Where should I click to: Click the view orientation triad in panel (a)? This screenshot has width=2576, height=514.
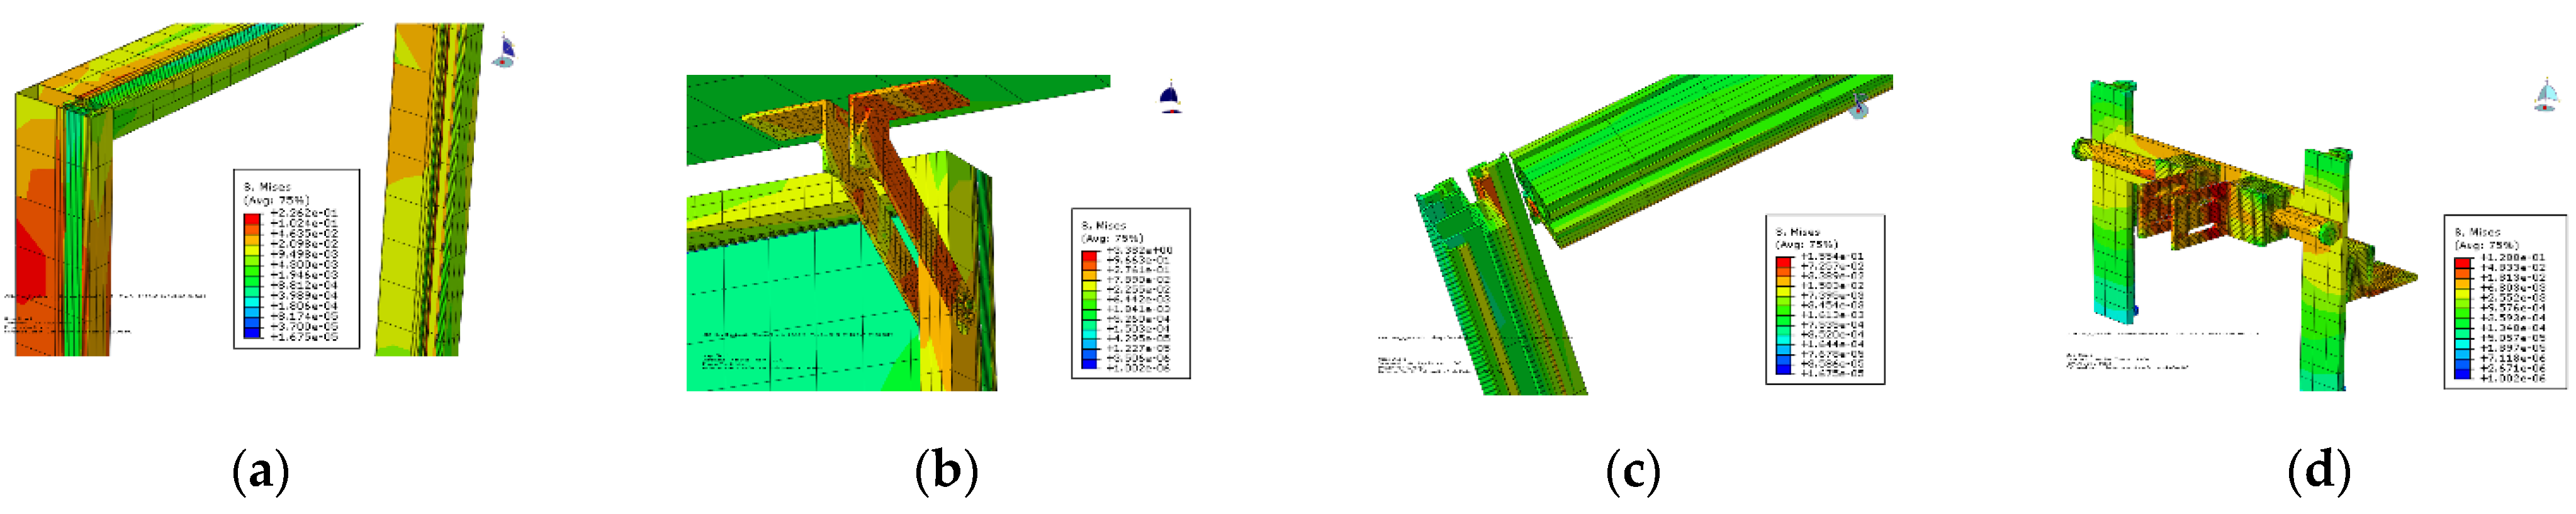pyautogui.click(x=505, y=51)
